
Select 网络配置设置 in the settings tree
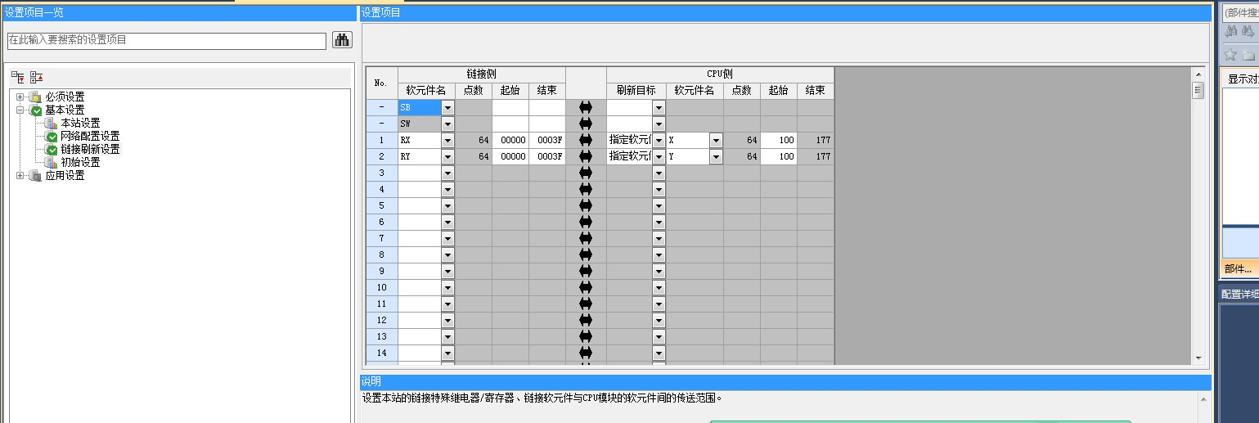tap(90, 136)
